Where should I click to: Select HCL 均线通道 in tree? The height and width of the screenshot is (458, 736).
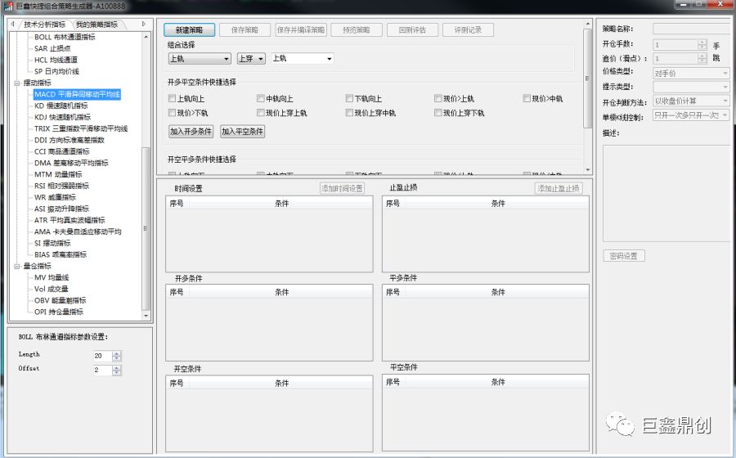pyautogui.click(x=56, y=60)
